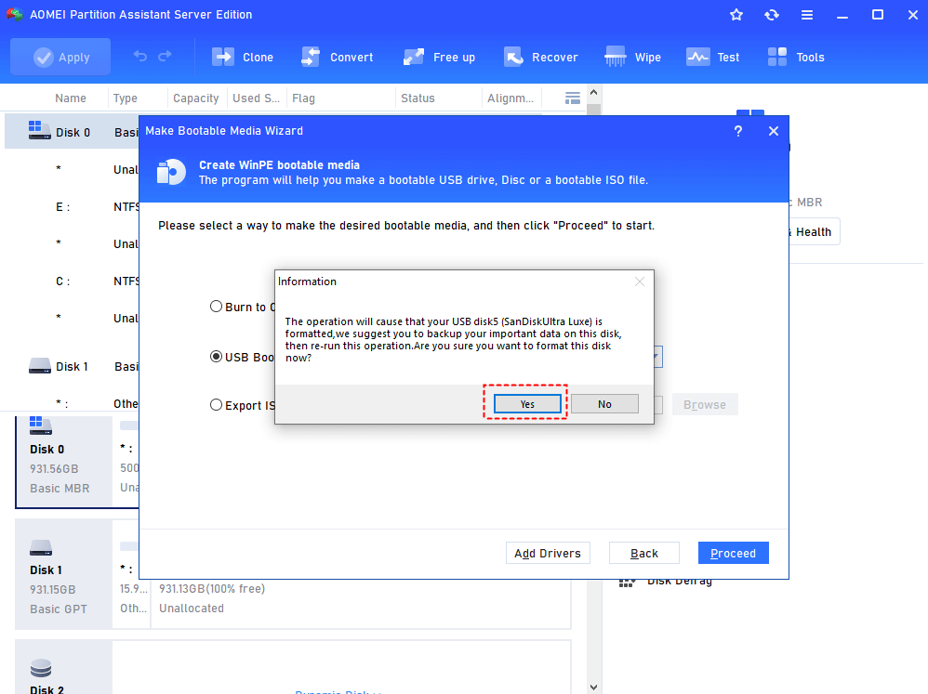Open the Convert menu
The height and width of the screenshot is (694, 928).
tap(337, 57)
